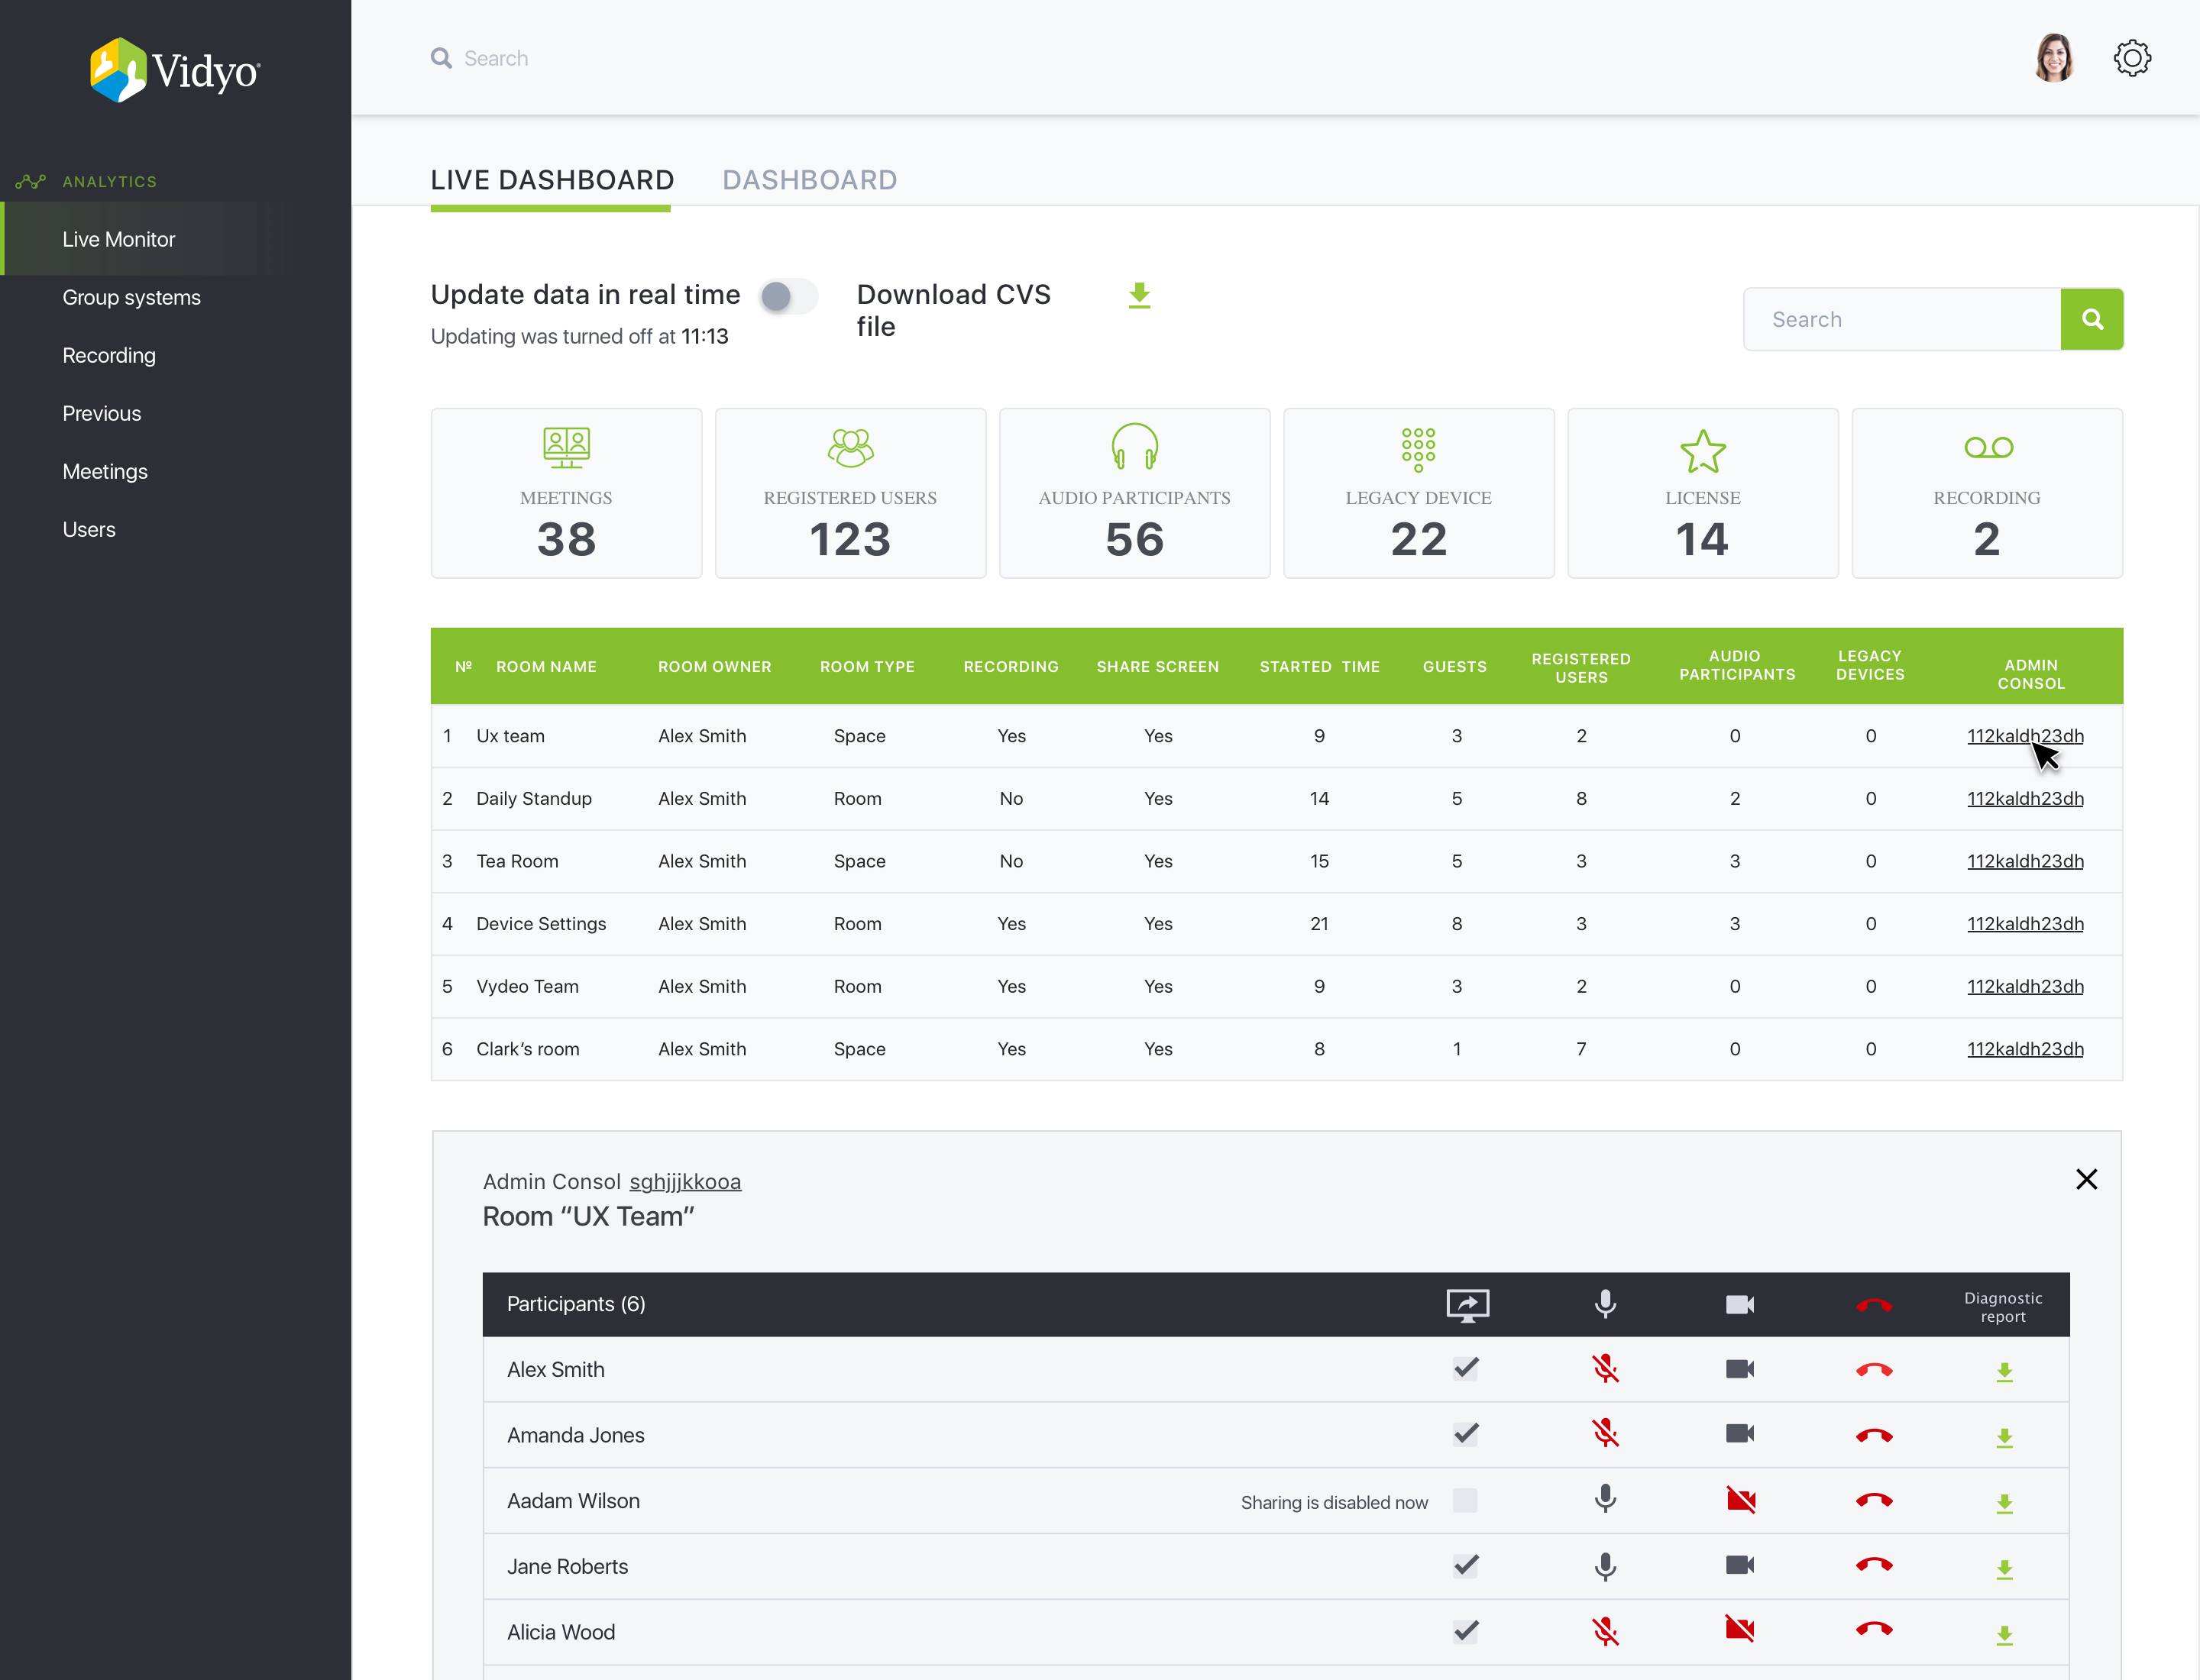The width and height of the screenshot is (2200, 1680).
Task: Enable Alicia Wood's camera
Action: 1740,1630
